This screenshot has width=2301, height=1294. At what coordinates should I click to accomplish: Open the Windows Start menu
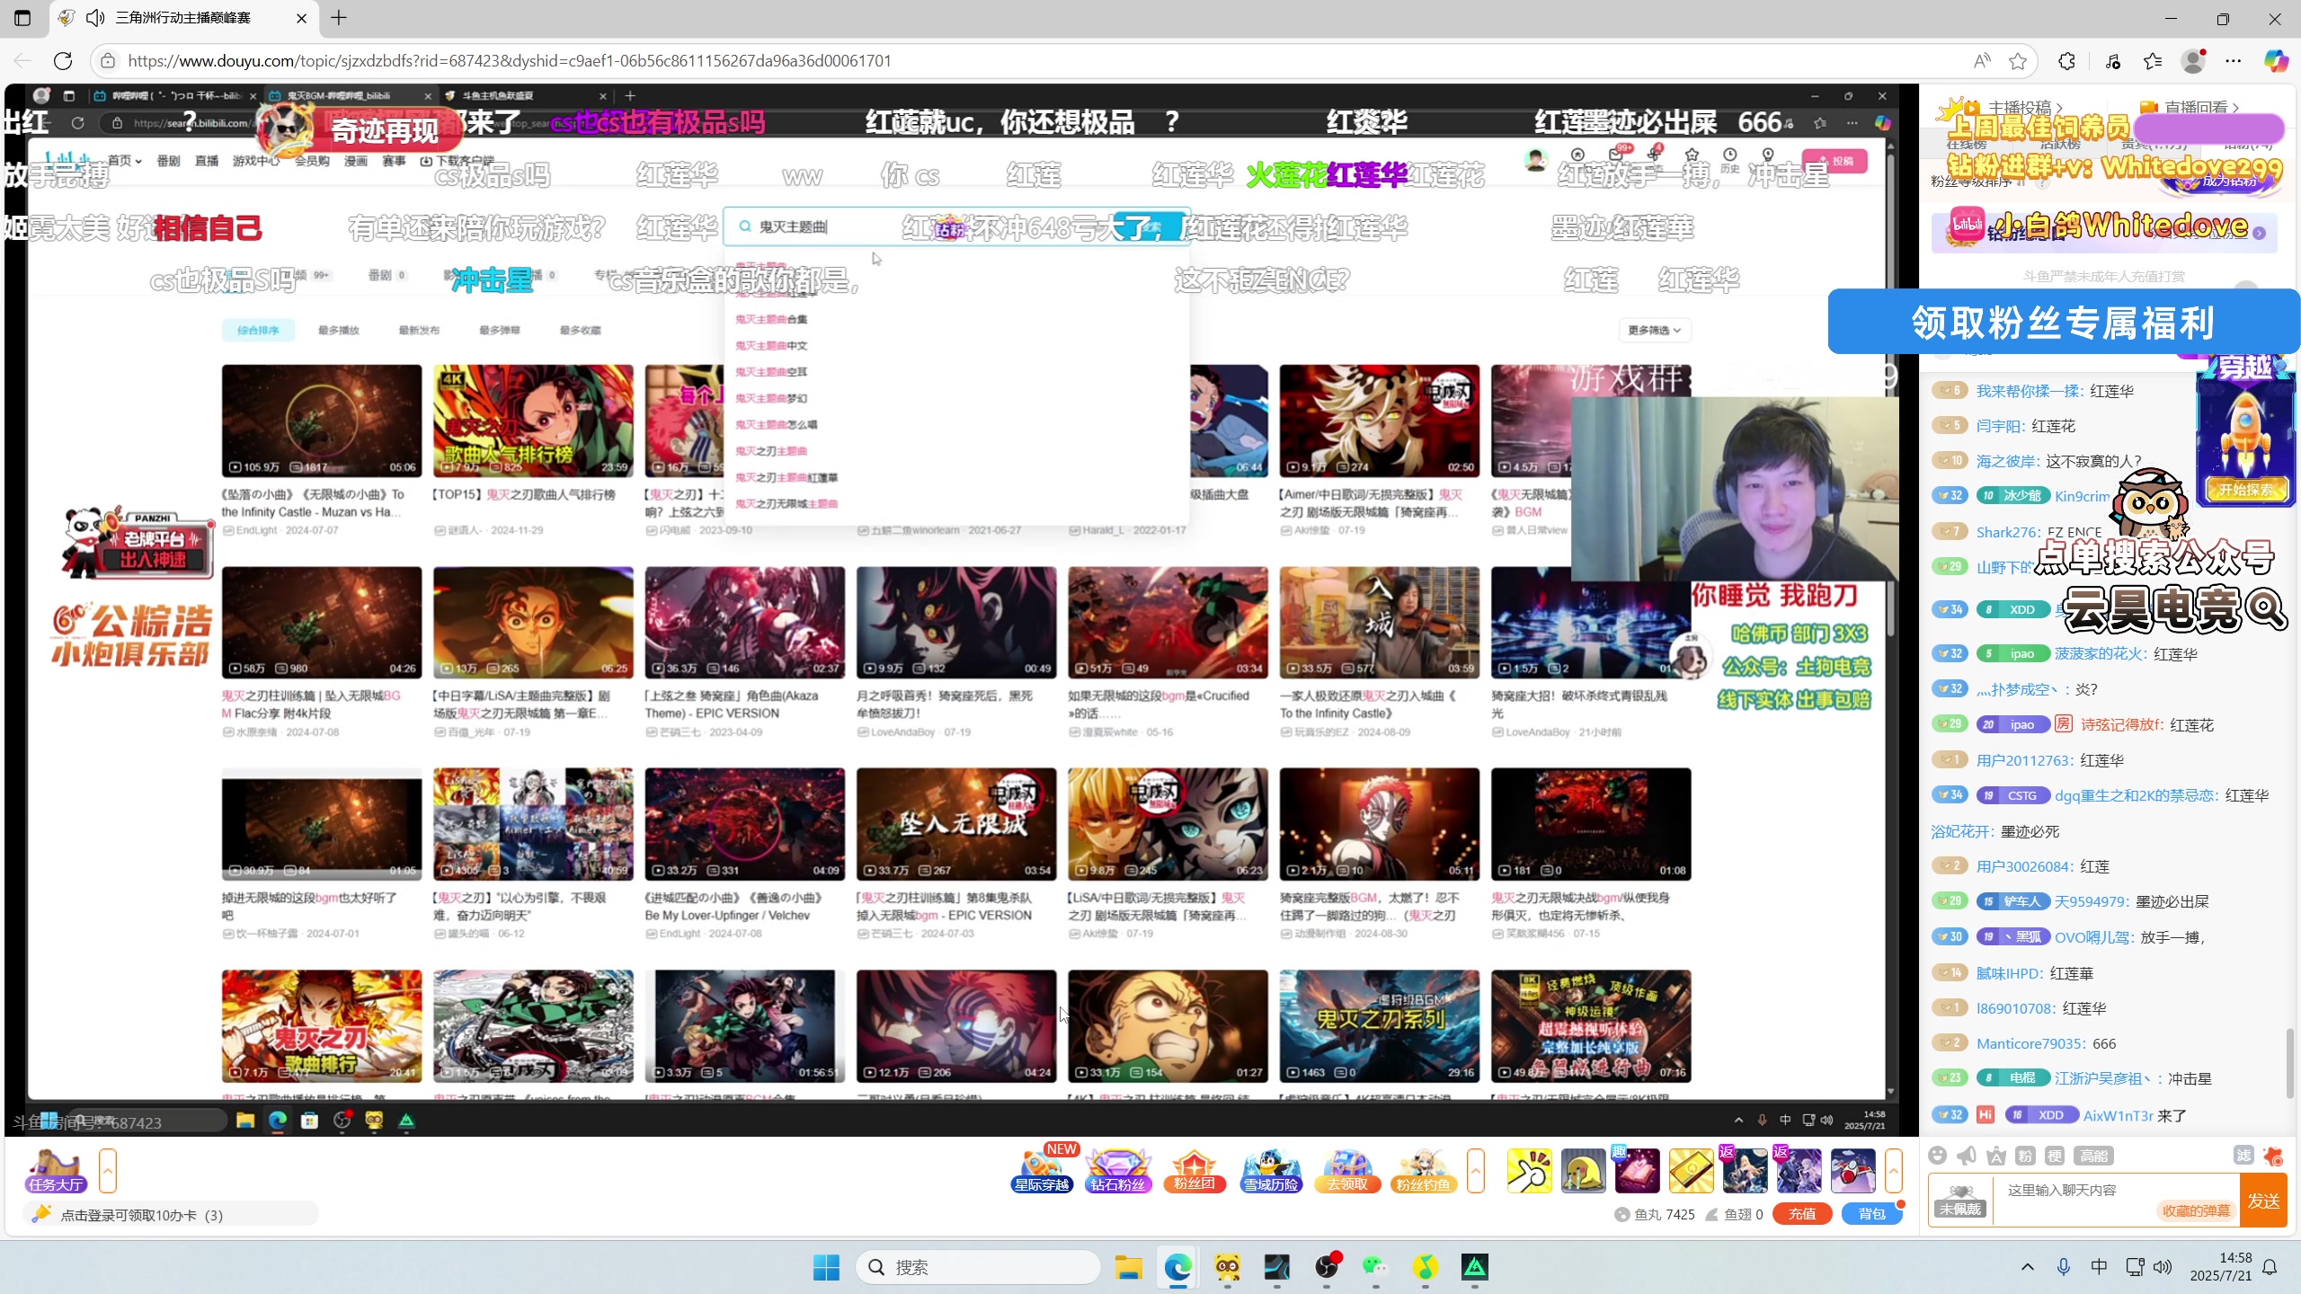(825, 1267)
